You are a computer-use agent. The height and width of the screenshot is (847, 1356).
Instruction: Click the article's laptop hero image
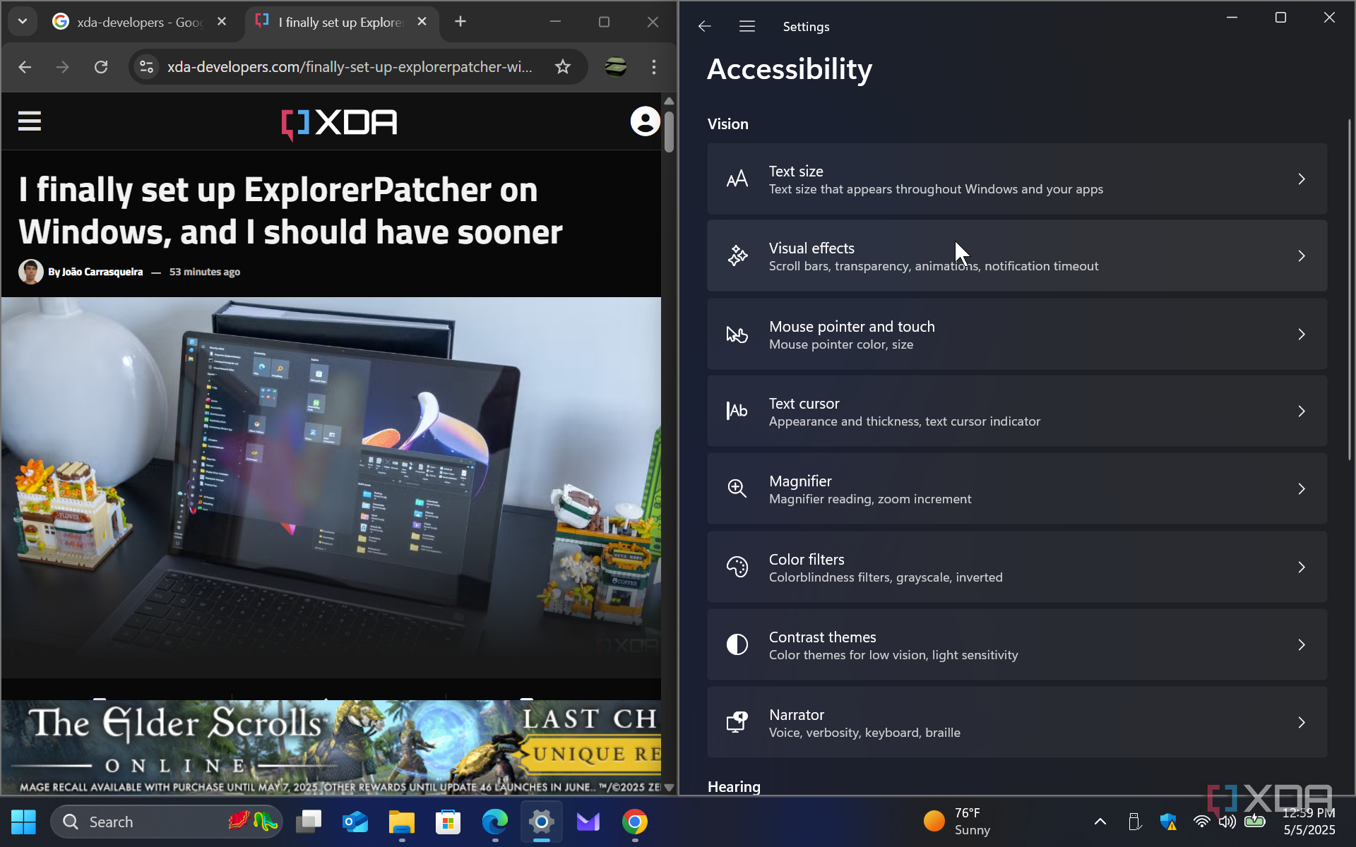(331, 487)
